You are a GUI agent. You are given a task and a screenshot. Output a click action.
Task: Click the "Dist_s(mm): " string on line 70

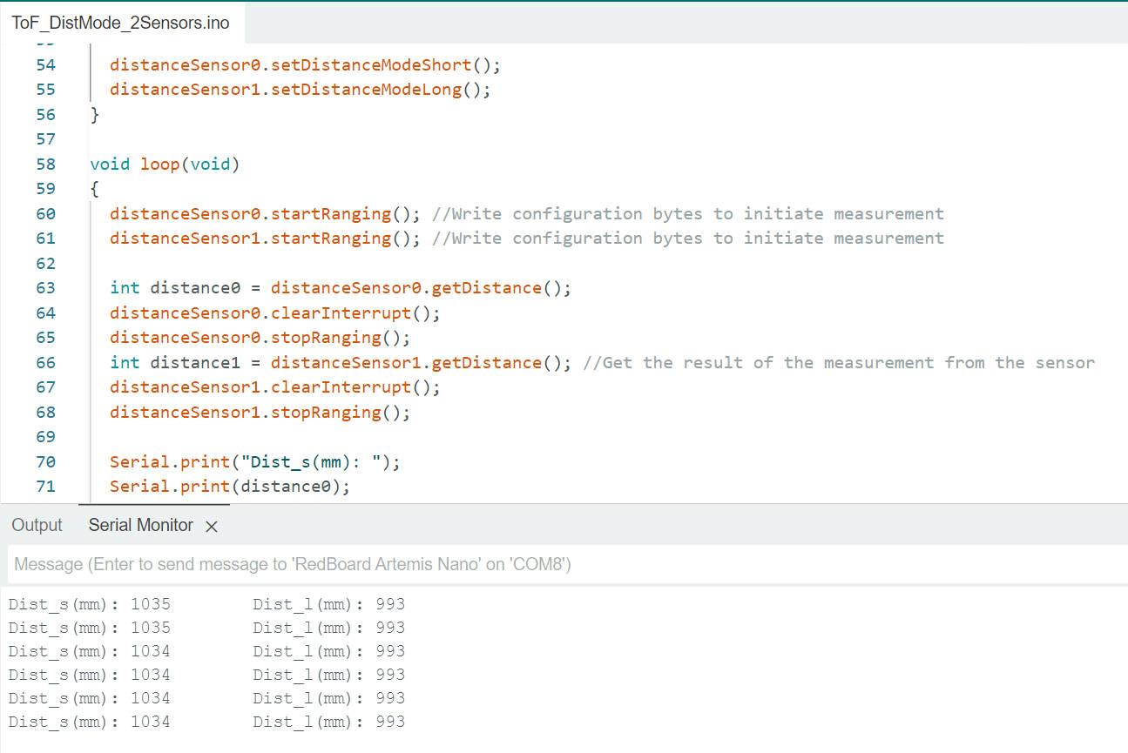pos(311,462)
